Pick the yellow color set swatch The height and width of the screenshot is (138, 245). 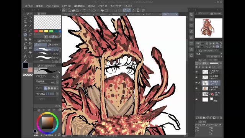(x=46, y=31)
